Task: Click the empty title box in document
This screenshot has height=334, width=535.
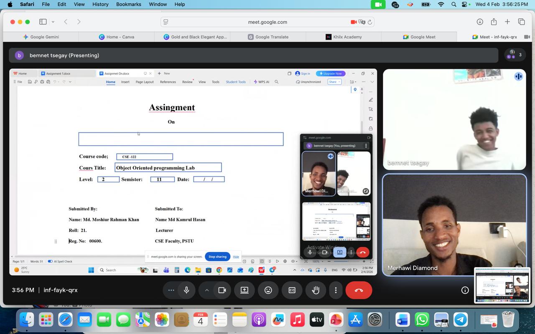Action: click(181, 139)
